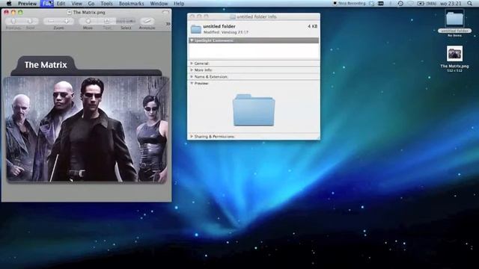Expand the Sharing & Permissions section
Image resolution: width=479 pixels, height=269 pixels.
click(x=192, y=136)
